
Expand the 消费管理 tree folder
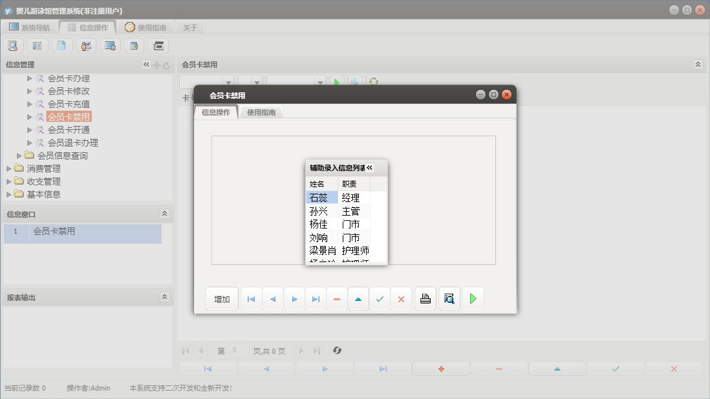(9, 169)
